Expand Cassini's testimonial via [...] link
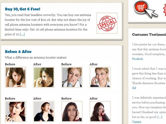 coord(160,117)
